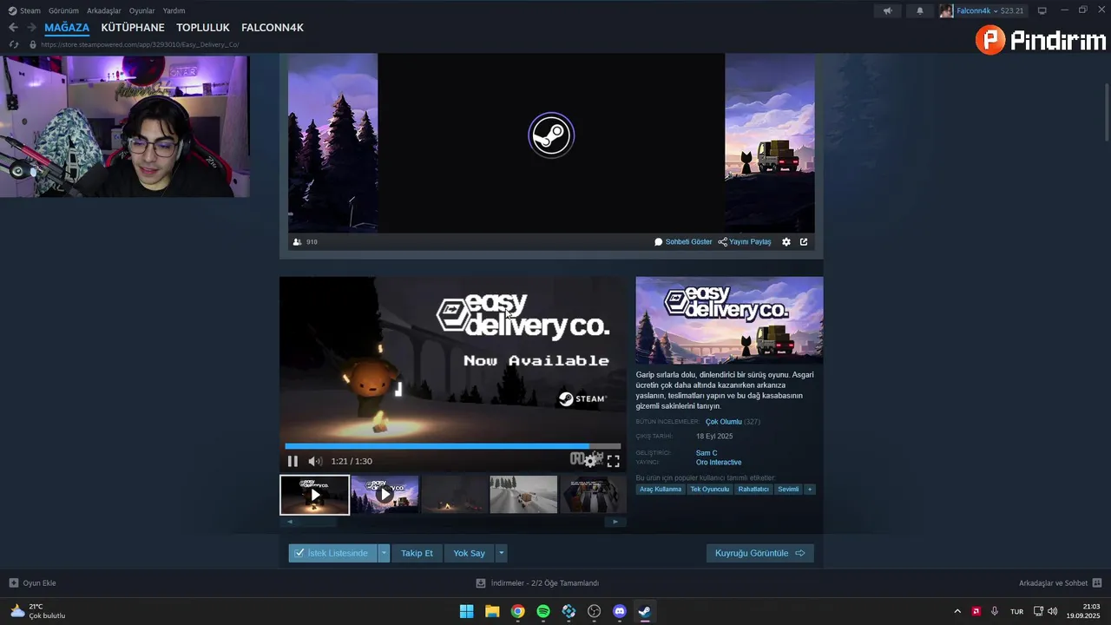Show hidden system tray icons
This screenshot has width=1111, height=625.
[x=957, y=611]
